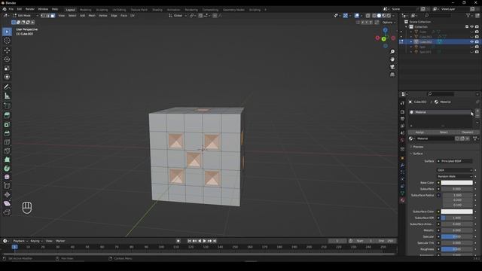
Task: Open the Random Walk subsurface dropdown
Action: pyautogui.click(x=455, y=176)
